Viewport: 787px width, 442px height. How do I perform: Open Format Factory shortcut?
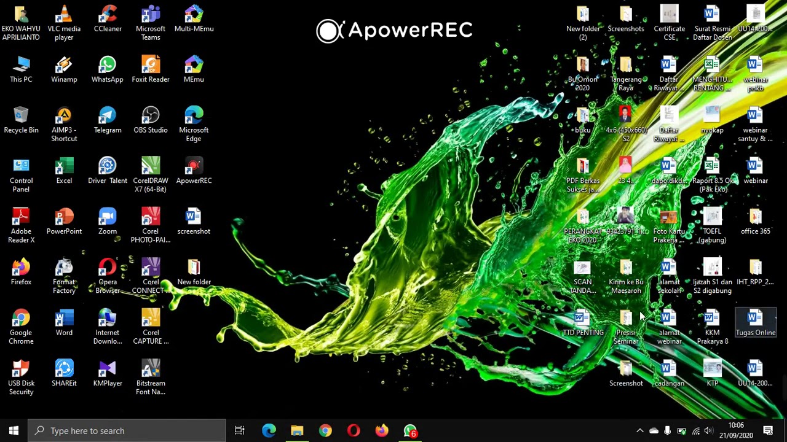(64, 276)
